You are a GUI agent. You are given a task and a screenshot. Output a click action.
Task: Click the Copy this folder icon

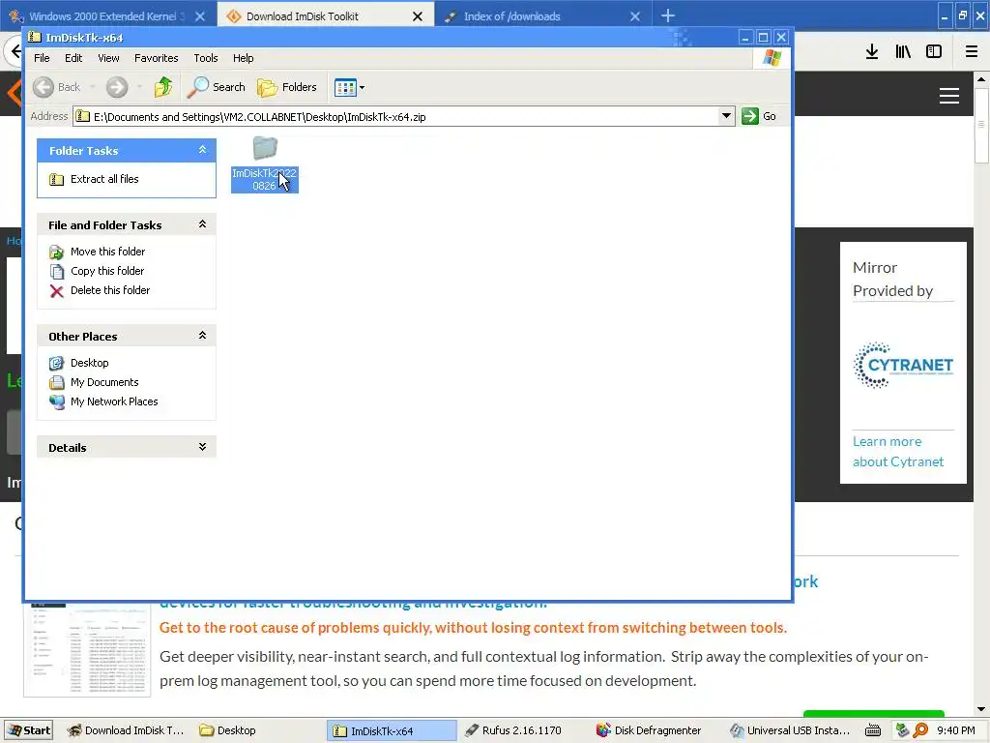click(x=57, y=272)
